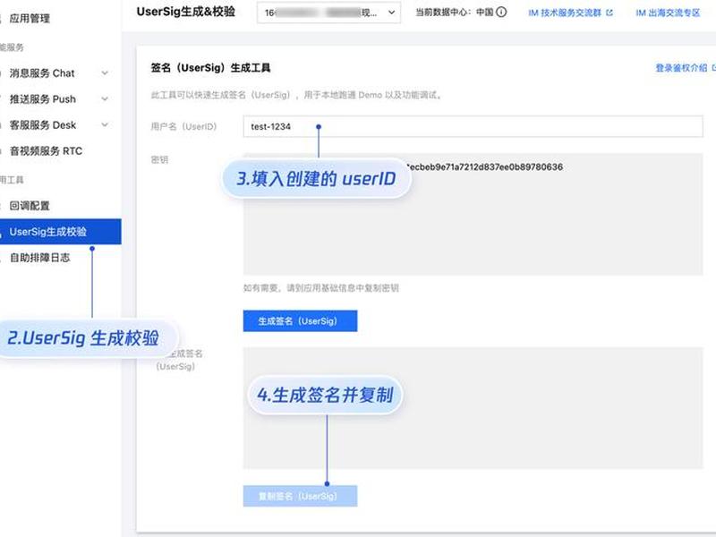The image size is (716, 537).
Task: Open 应用管理 in the sidebar
Action: click(30, 18)
